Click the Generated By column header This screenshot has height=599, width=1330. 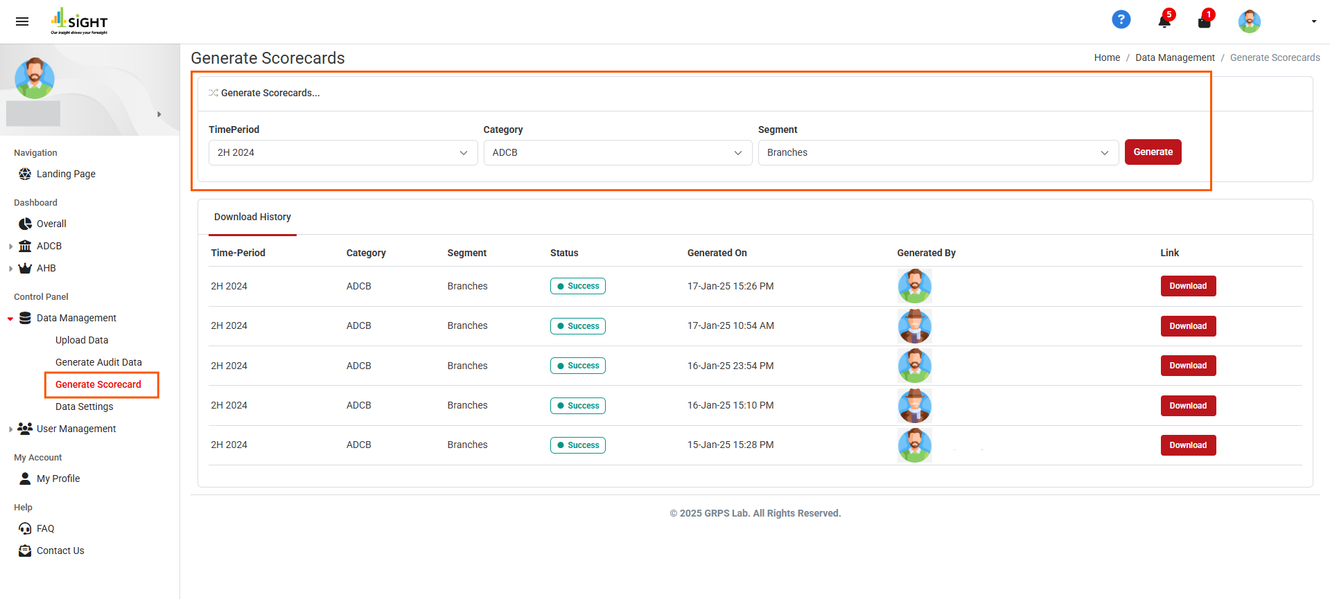pyautogui.click(x=926, y=253)
